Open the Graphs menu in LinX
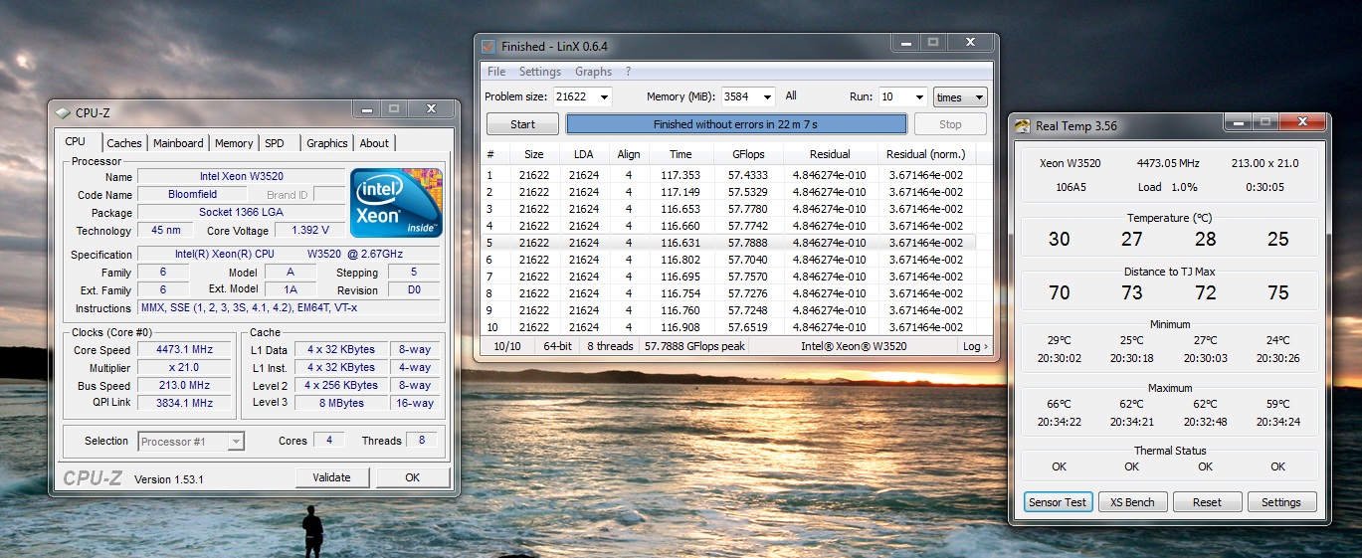Viewport: 1362px width, 558px height. pyautogui.click(x=593, y=72)
